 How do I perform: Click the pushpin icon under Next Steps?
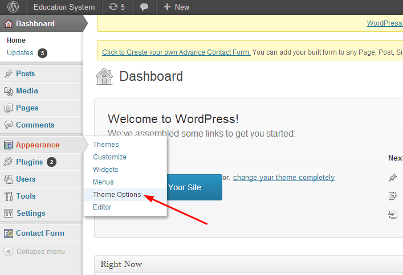393,178
